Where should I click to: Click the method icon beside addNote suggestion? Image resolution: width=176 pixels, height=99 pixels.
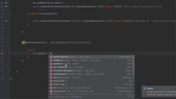(51, 61)
